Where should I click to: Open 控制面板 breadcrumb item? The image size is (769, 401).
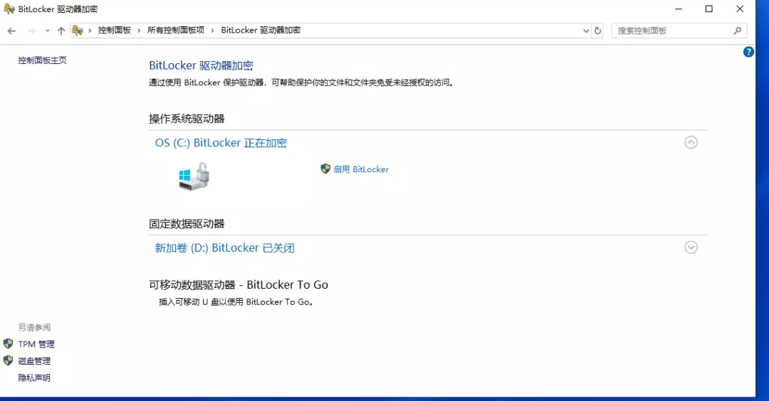click(x=114, y=31)
